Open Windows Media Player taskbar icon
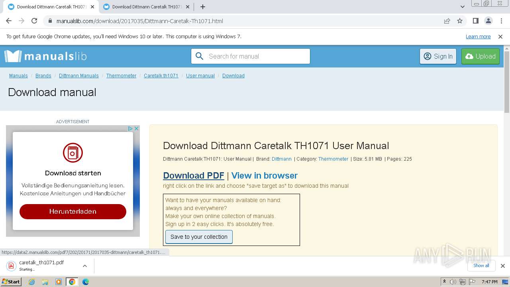This screenshot has width=510, height=287. click(x=59, y=282)
